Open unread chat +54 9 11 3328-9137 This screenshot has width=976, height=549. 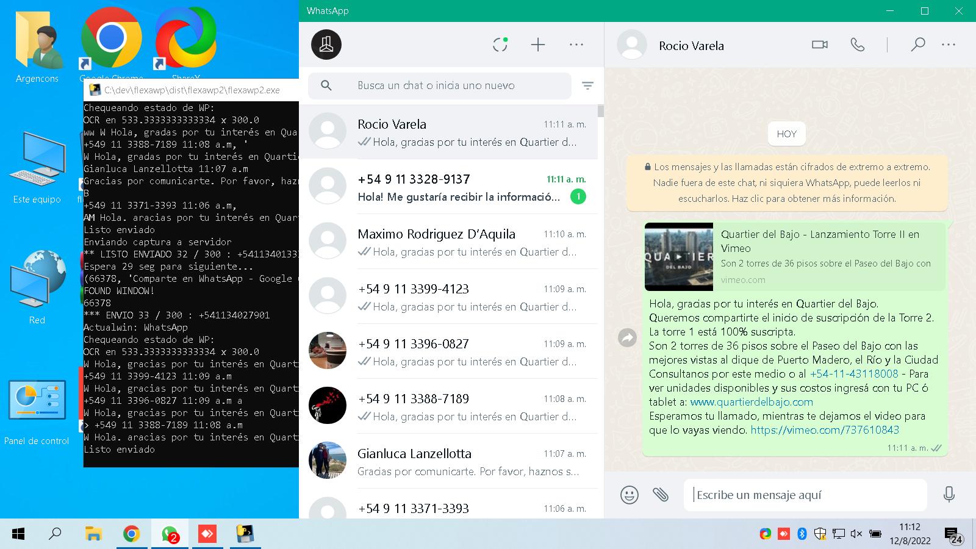448,187
